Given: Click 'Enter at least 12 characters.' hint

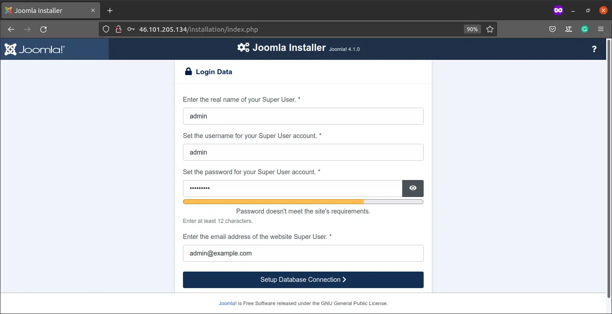Looking at the screenshot, I should (218, 221).
